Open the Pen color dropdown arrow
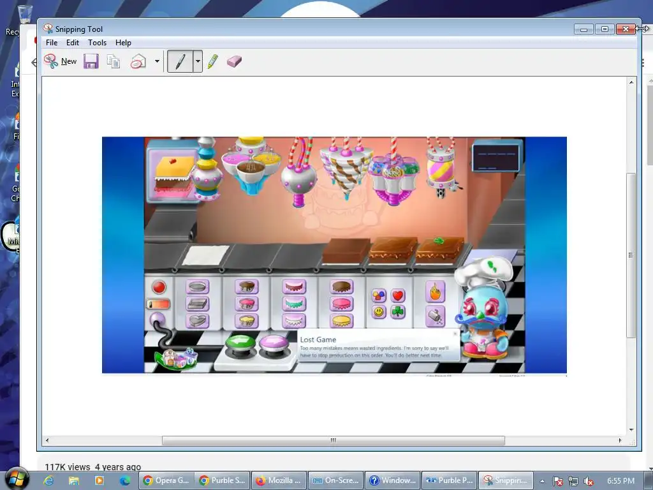Viewport: 653px width, 490px height. 198,61
